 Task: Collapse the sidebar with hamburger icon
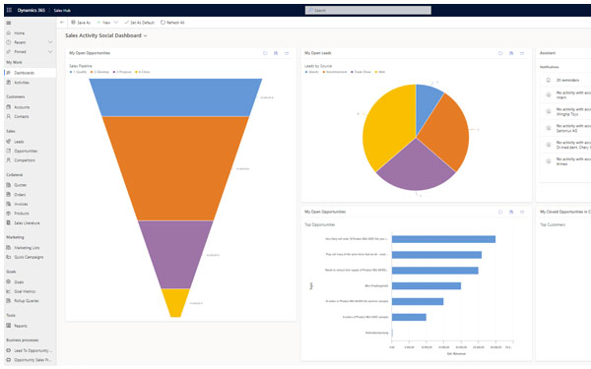tap(9, 23)
